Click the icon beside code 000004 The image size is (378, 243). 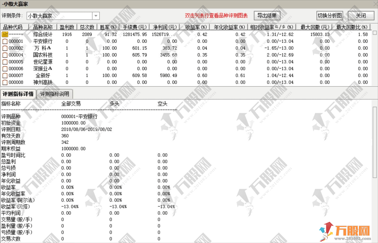point(5,55)
